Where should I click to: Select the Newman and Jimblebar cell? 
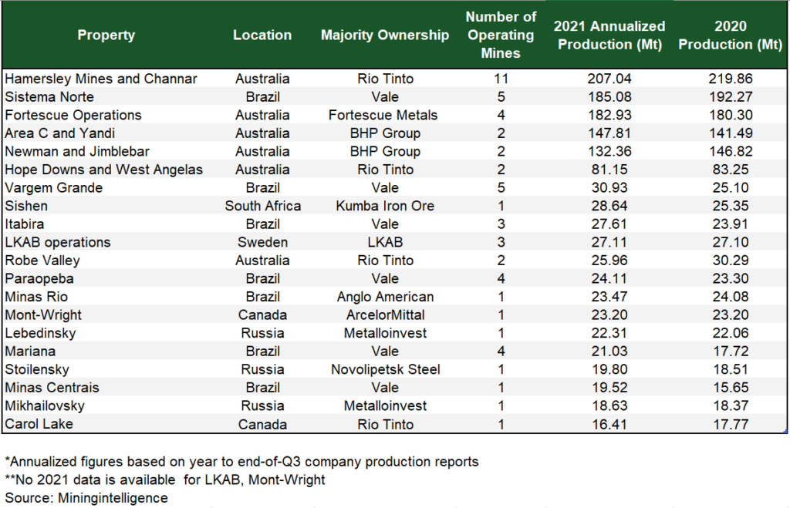point(77,152)
